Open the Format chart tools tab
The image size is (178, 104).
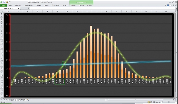coord(89,5)
